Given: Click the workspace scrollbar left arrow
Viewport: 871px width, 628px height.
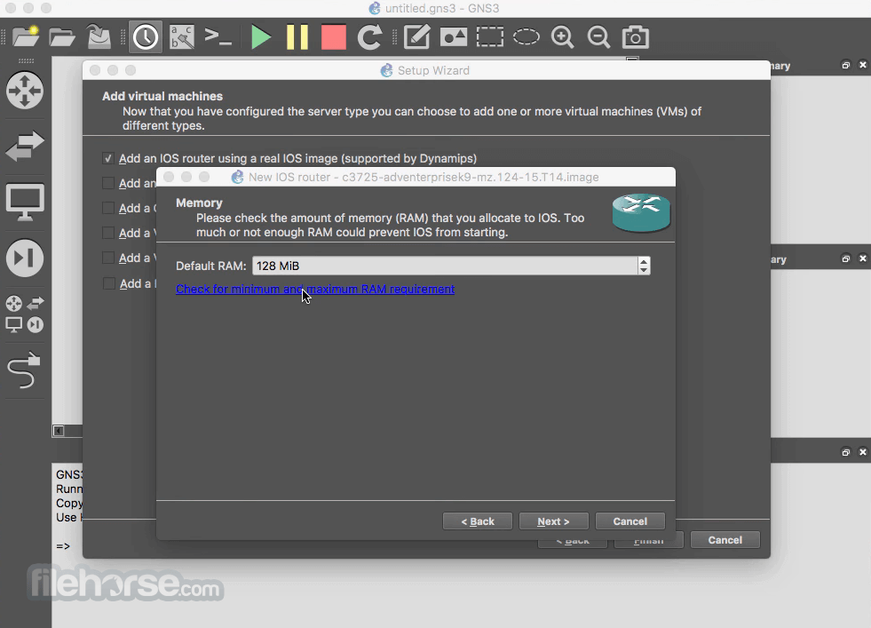Looking at the screenshot, I should [59, 431].
